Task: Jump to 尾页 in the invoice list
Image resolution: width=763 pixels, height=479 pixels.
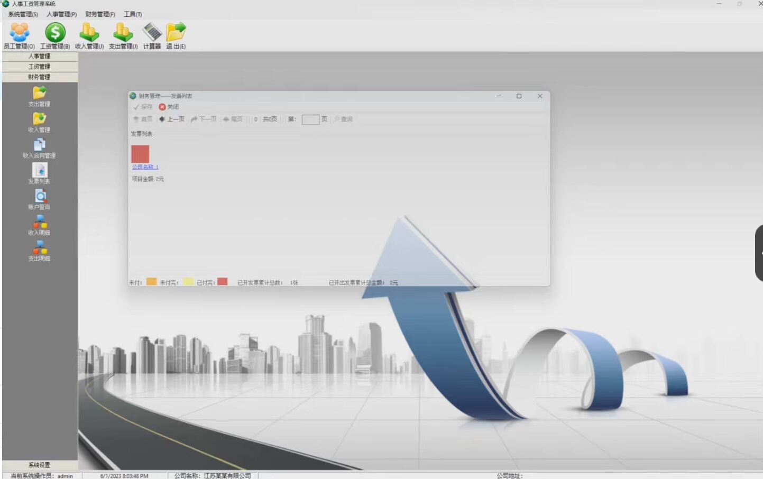Action: click(x=233, y=119)
